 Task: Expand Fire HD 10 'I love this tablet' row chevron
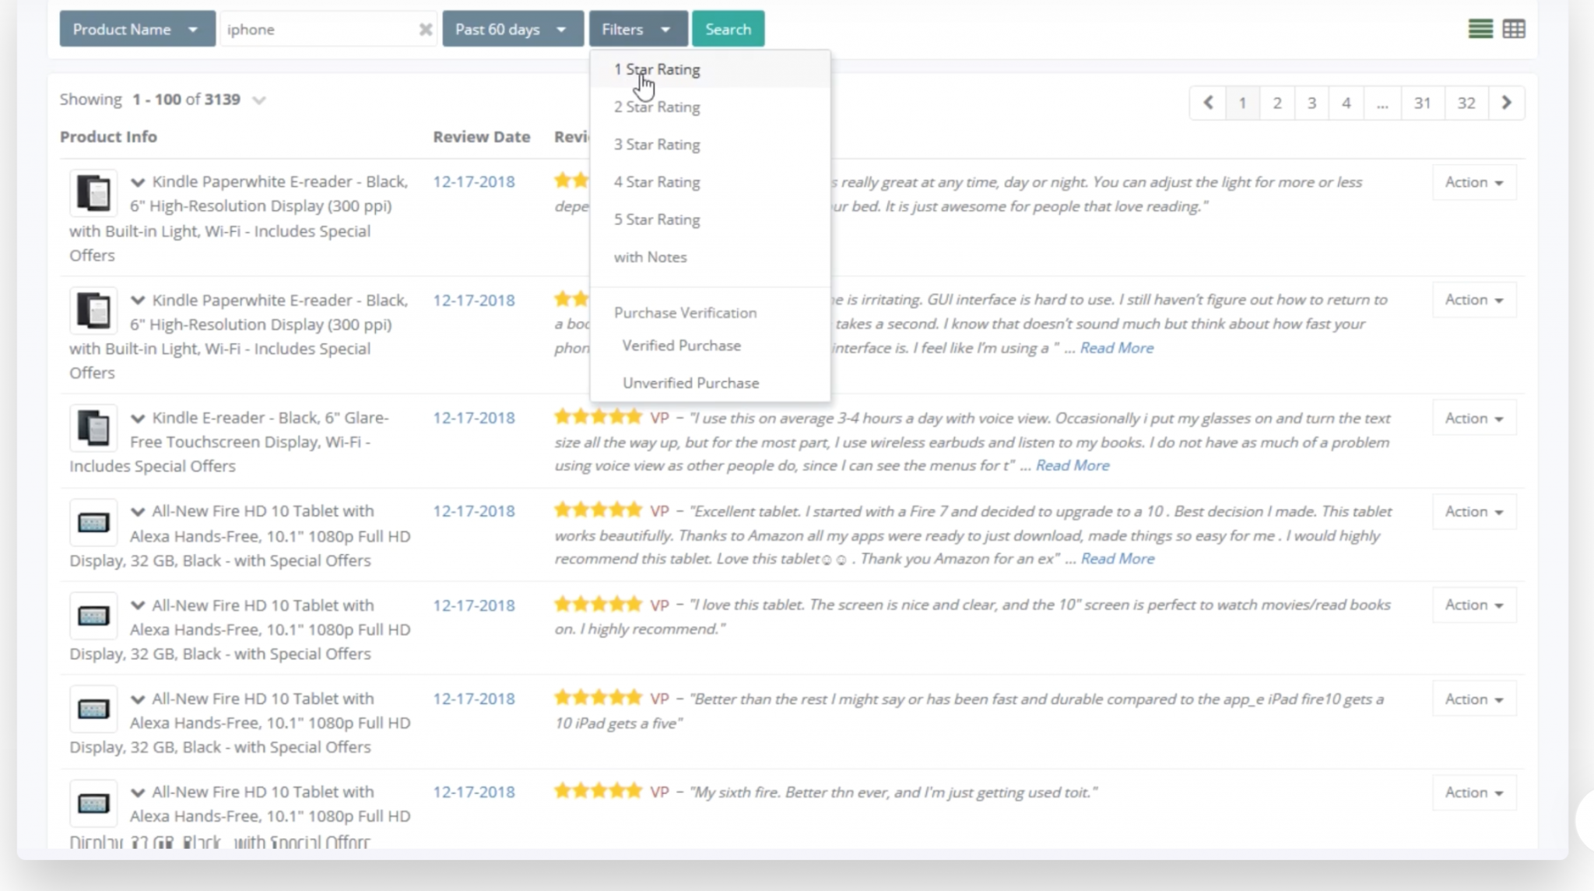(x=138, y=605)
